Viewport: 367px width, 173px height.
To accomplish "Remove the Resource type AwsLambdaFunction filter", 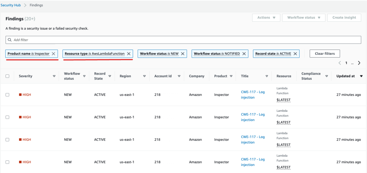I will point(129,53).
